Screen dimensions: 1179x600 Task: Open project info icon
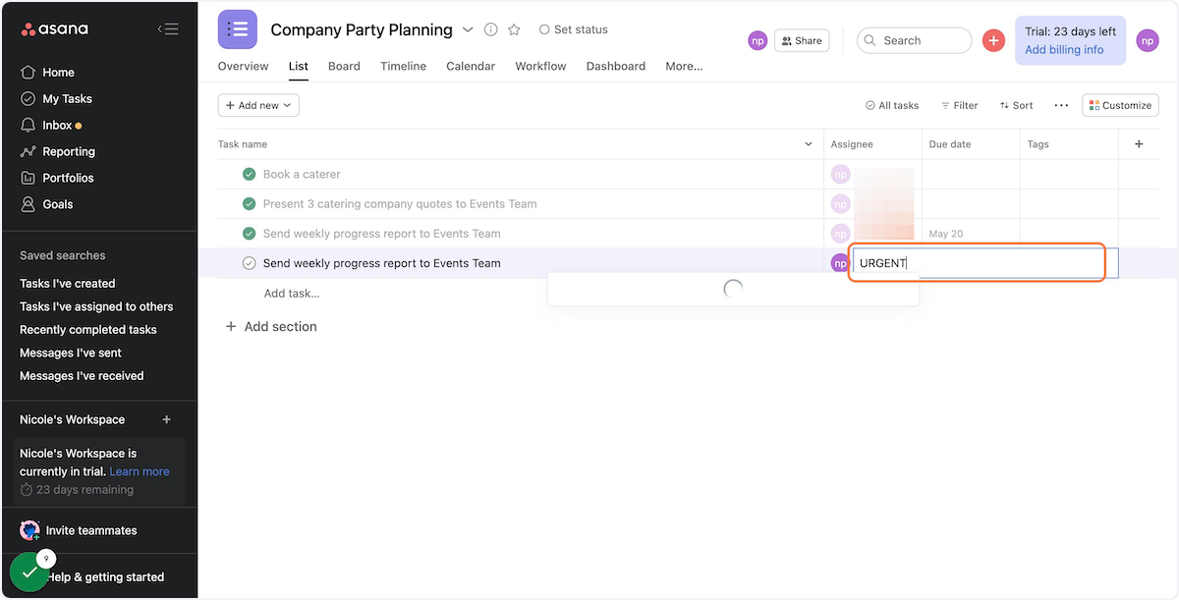point(491,29)
